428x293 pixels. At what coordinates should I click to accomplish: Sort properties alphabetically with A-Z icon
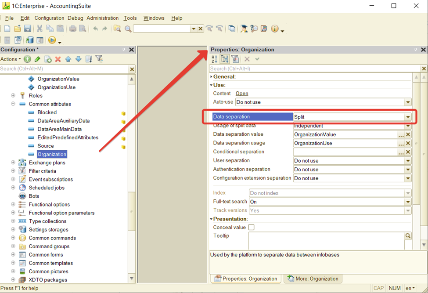point(214,59)
